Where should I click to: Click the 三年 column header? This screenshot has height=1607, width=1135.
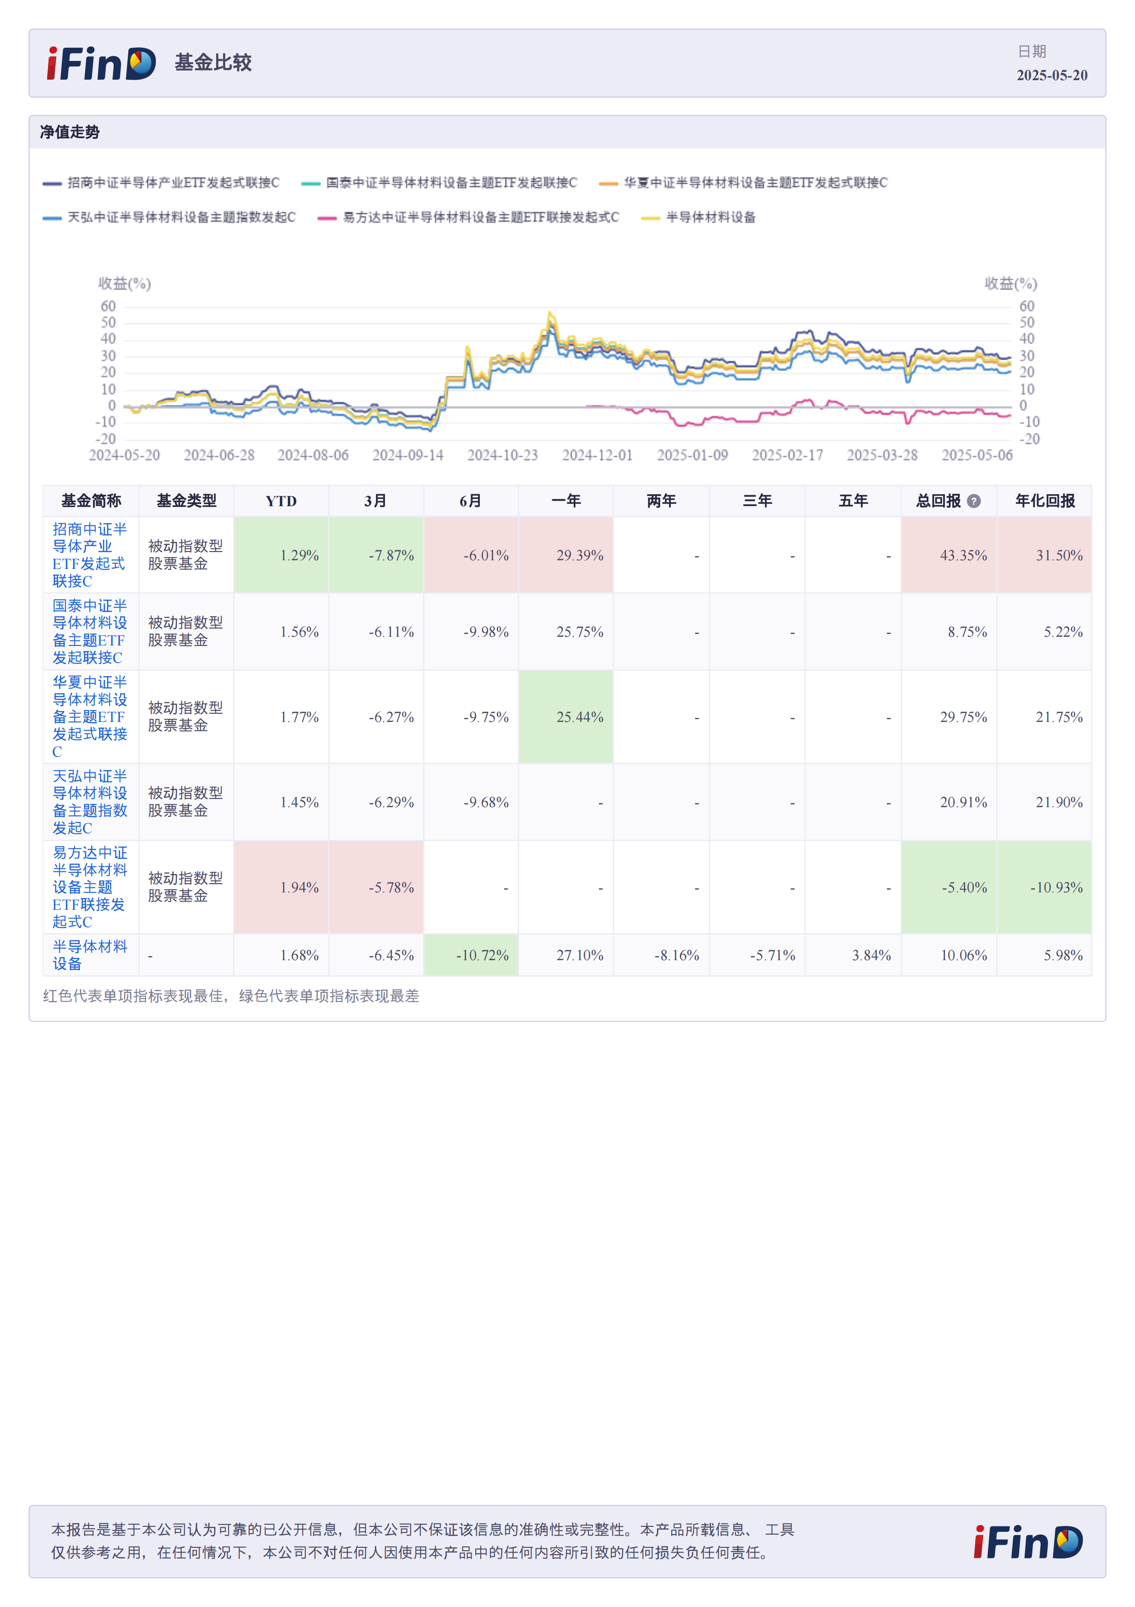click(757, 501)
